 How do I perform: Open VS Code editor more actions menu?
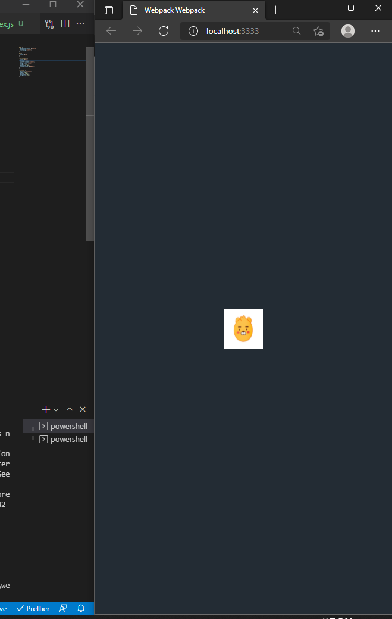click(80, 24)
